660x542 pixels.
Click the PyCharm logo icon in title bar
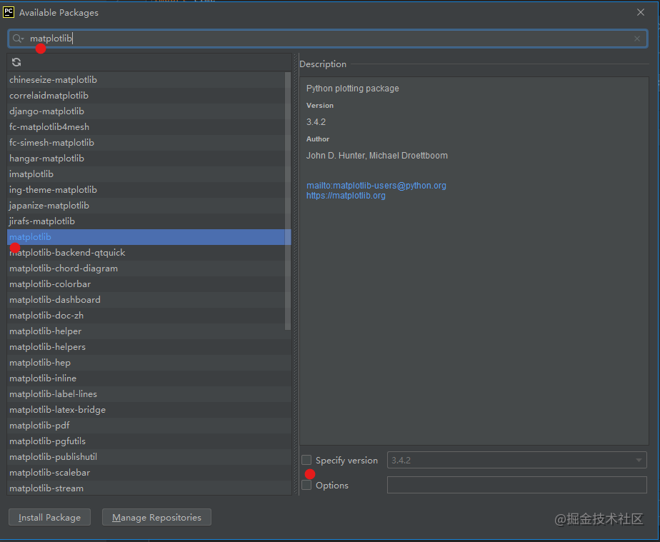9,12
